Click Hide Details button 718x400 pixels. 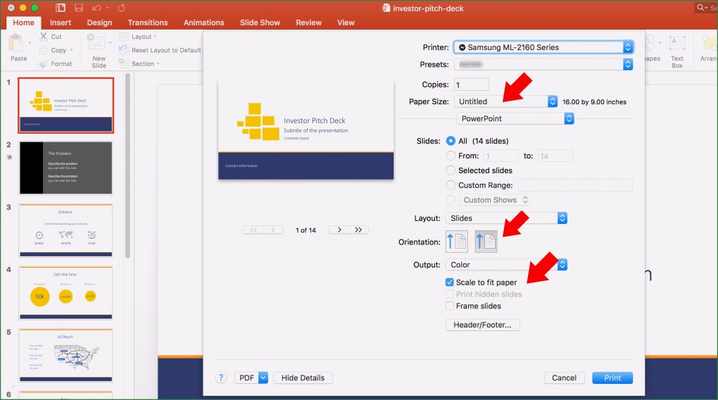point(303,377)
